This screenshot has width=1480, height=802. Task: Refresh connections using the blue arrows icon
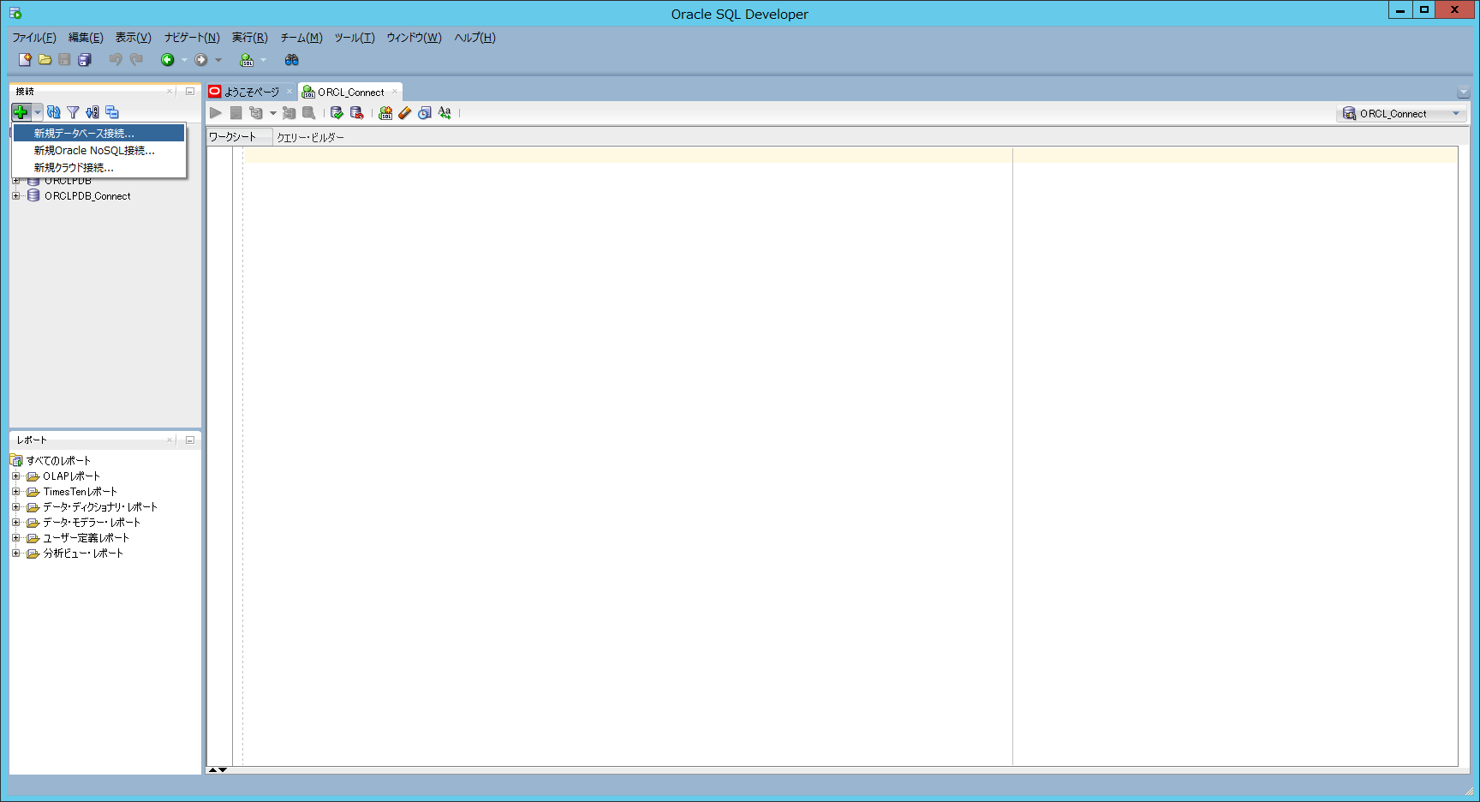[54, 112]
